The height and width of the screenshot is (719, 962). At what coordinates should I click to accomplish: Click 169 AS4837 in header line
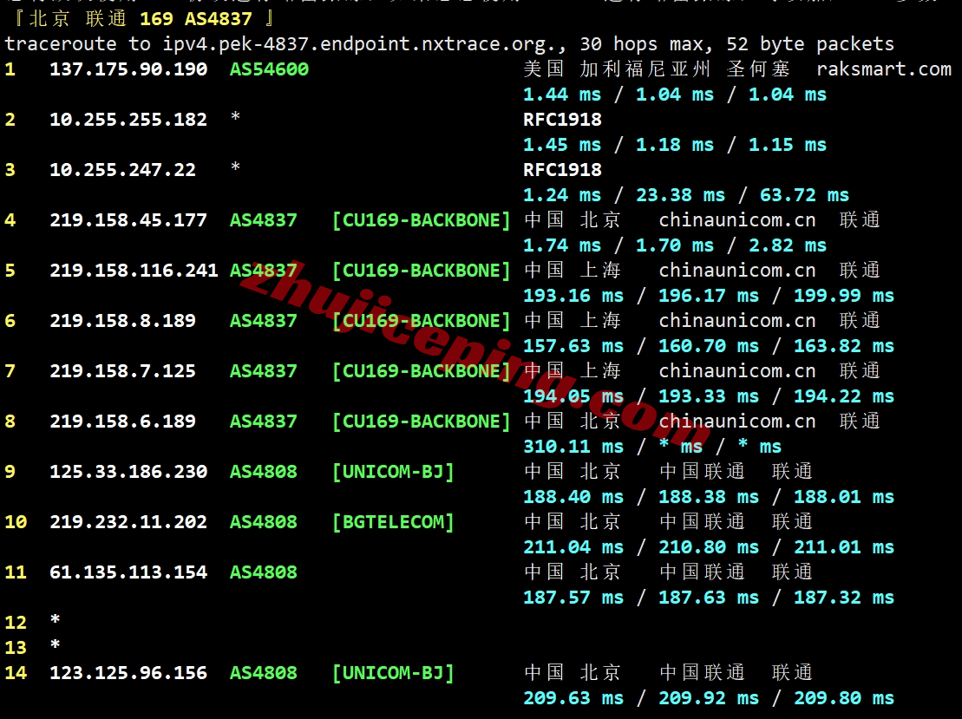click(196, 18)
